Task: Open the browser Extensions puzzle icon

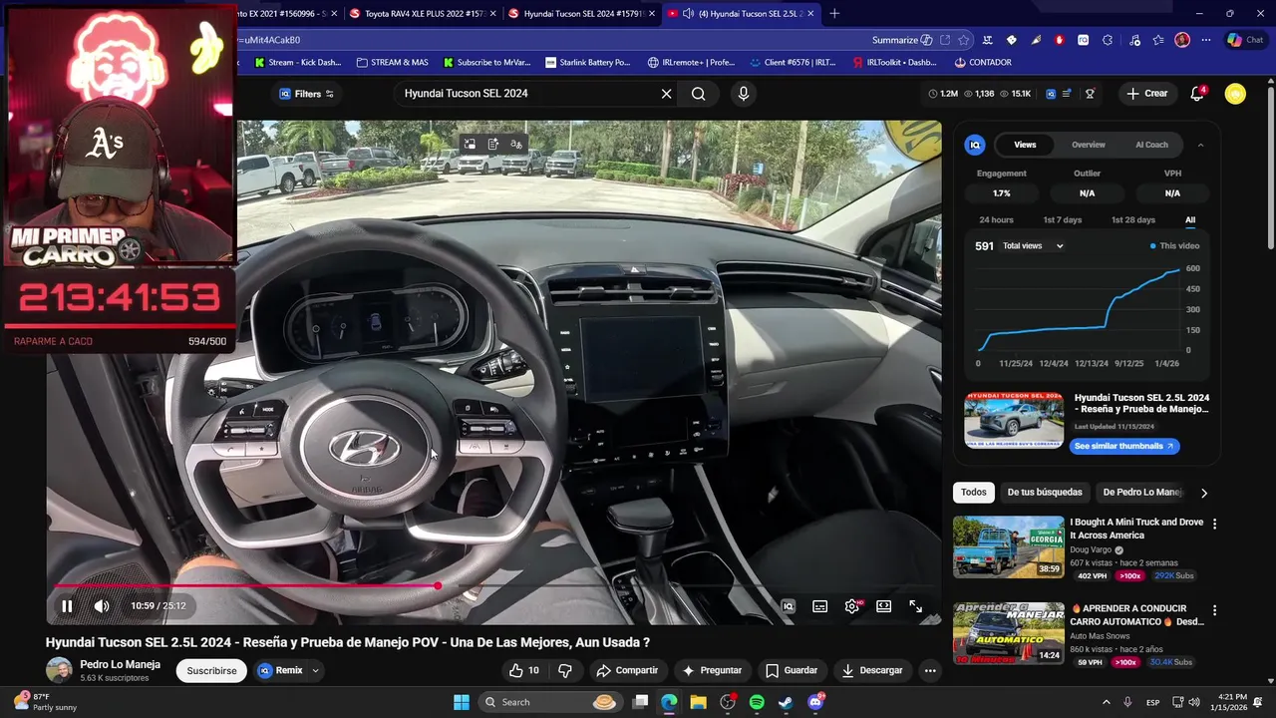Action: click(x=1108, y=40)
